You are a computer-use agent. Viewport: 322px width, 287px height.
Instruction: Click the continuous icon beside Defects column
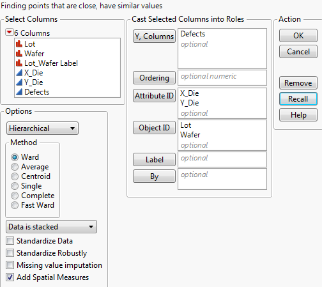click(19, 92)
